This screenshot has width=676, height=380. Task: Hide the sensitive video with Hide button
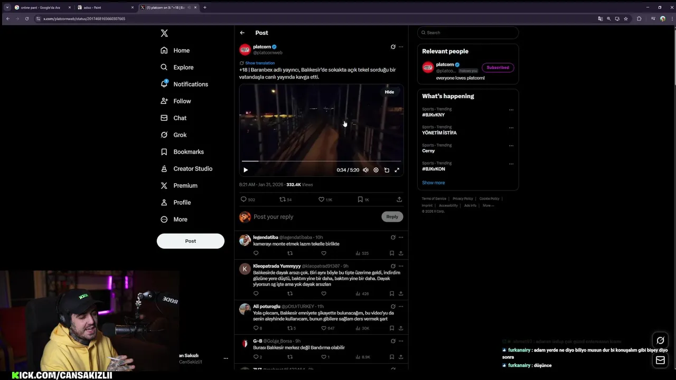[x=389, y=92]
